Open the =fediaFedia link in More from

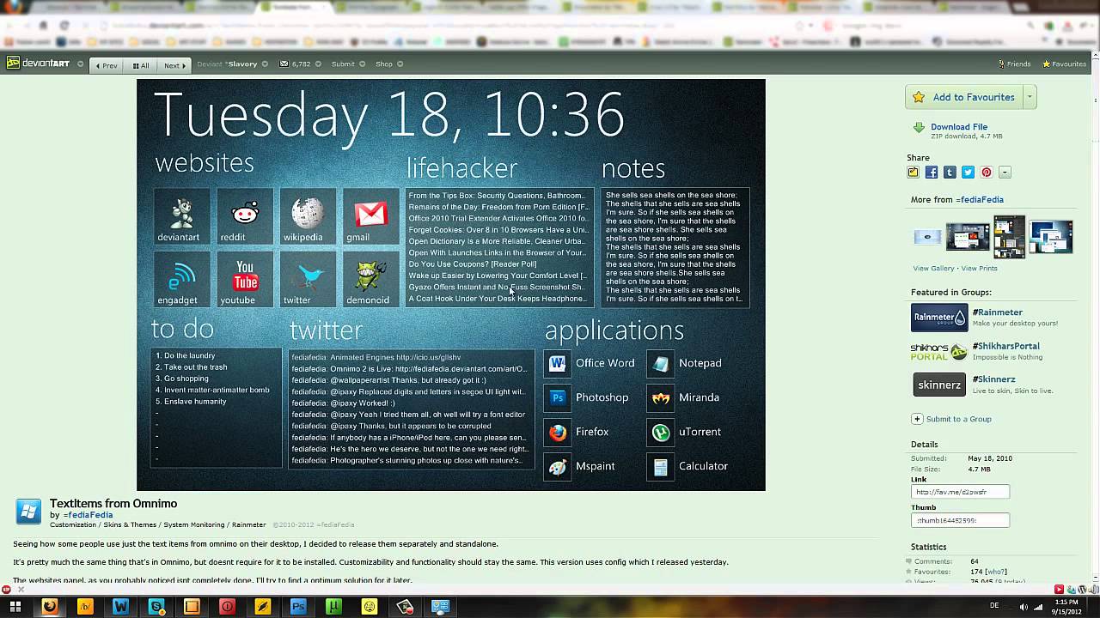pyautogui.click(x=980, y=200)
